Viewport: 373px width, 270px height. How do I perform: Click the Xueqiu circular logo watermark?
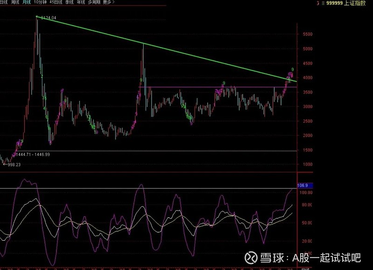click(x=251, y=257)
